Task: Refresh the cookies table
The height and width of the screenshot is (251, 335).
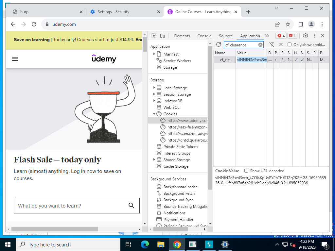Action: (218, 44)
